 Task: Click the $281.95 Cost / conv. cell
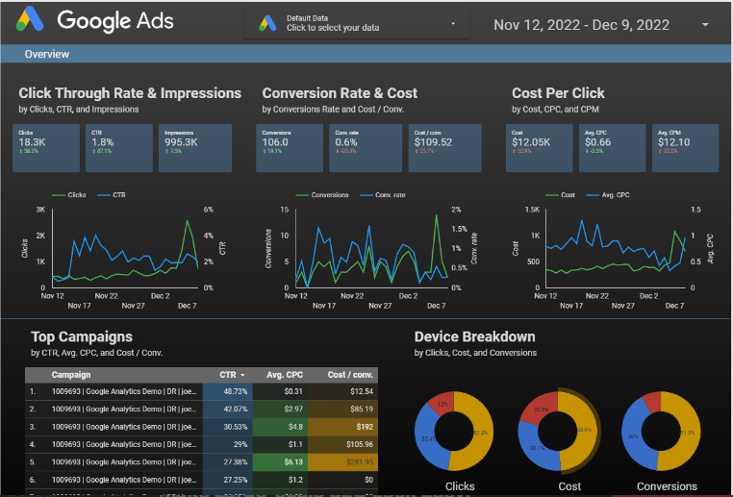342,462
